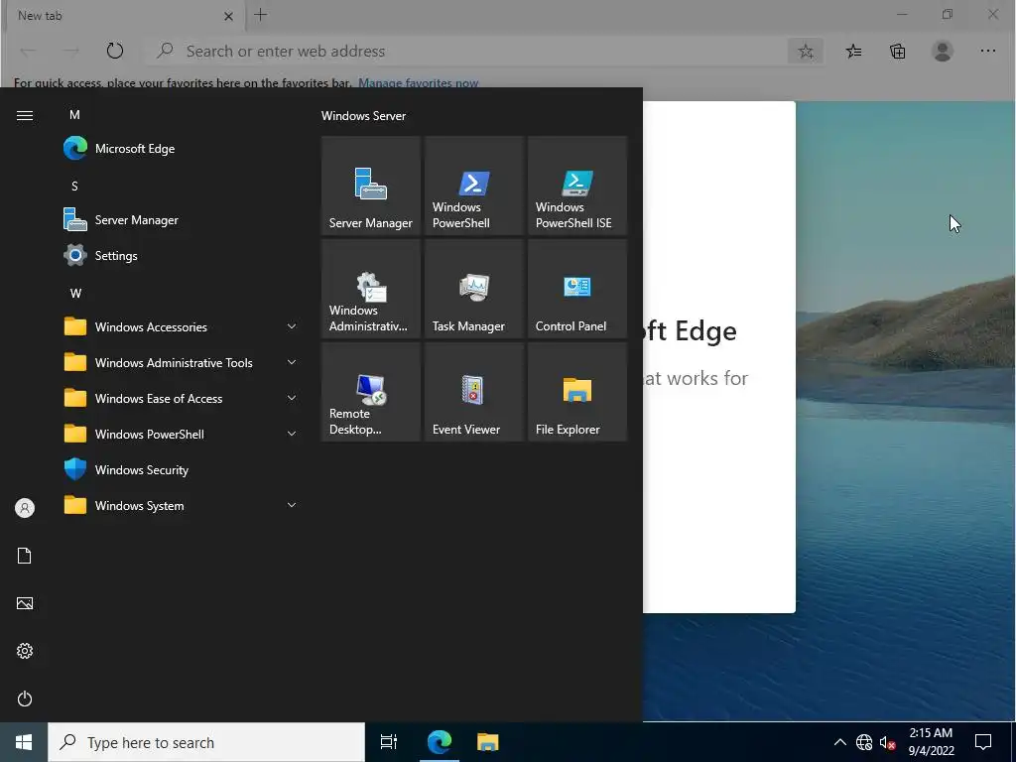
Task: Open Microsoft Edge from the app list
Action: tap(182, 149)
